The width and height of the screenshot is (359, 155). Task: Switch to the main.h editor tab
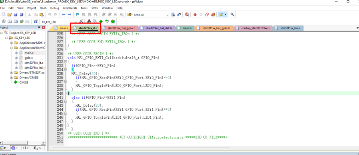click(x=185, y=28)
